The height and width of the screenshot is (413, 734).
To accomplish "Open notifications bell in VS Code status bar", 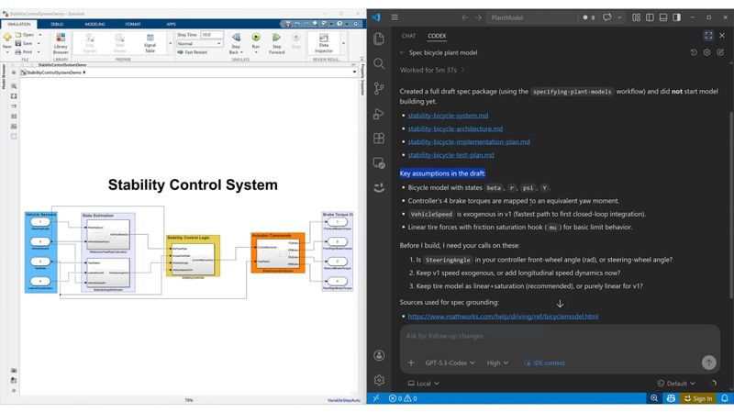I will point(724,398).
